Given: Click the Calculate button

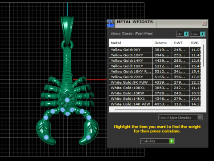Looking at the screenshot, I should coord(157,141).
